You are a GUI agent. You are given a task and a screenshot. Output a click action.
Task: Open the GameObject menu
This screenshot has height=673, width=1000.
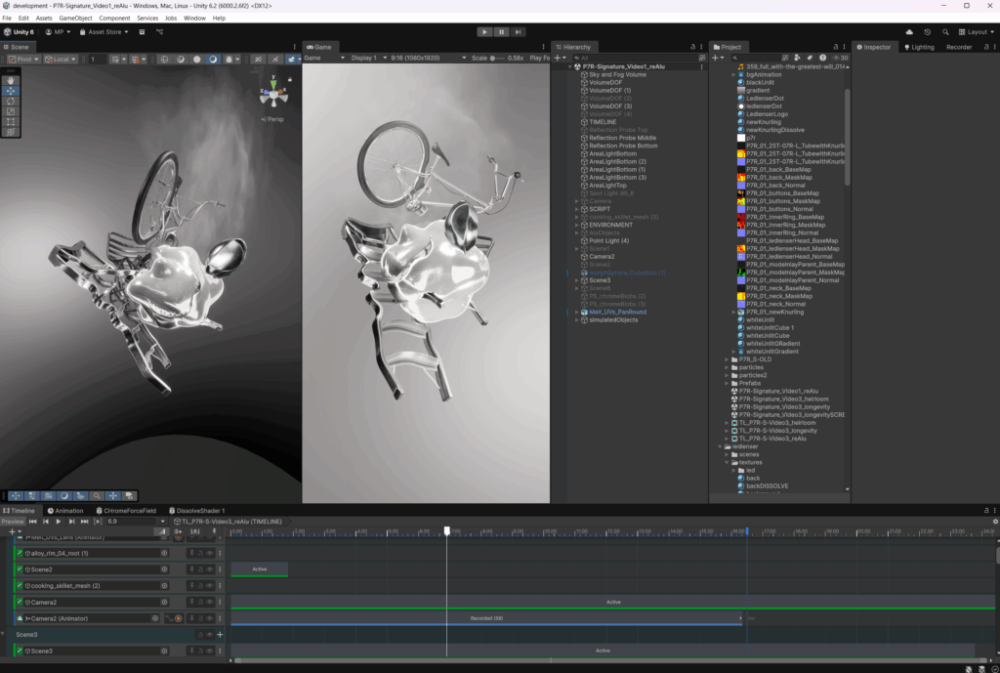75,18
